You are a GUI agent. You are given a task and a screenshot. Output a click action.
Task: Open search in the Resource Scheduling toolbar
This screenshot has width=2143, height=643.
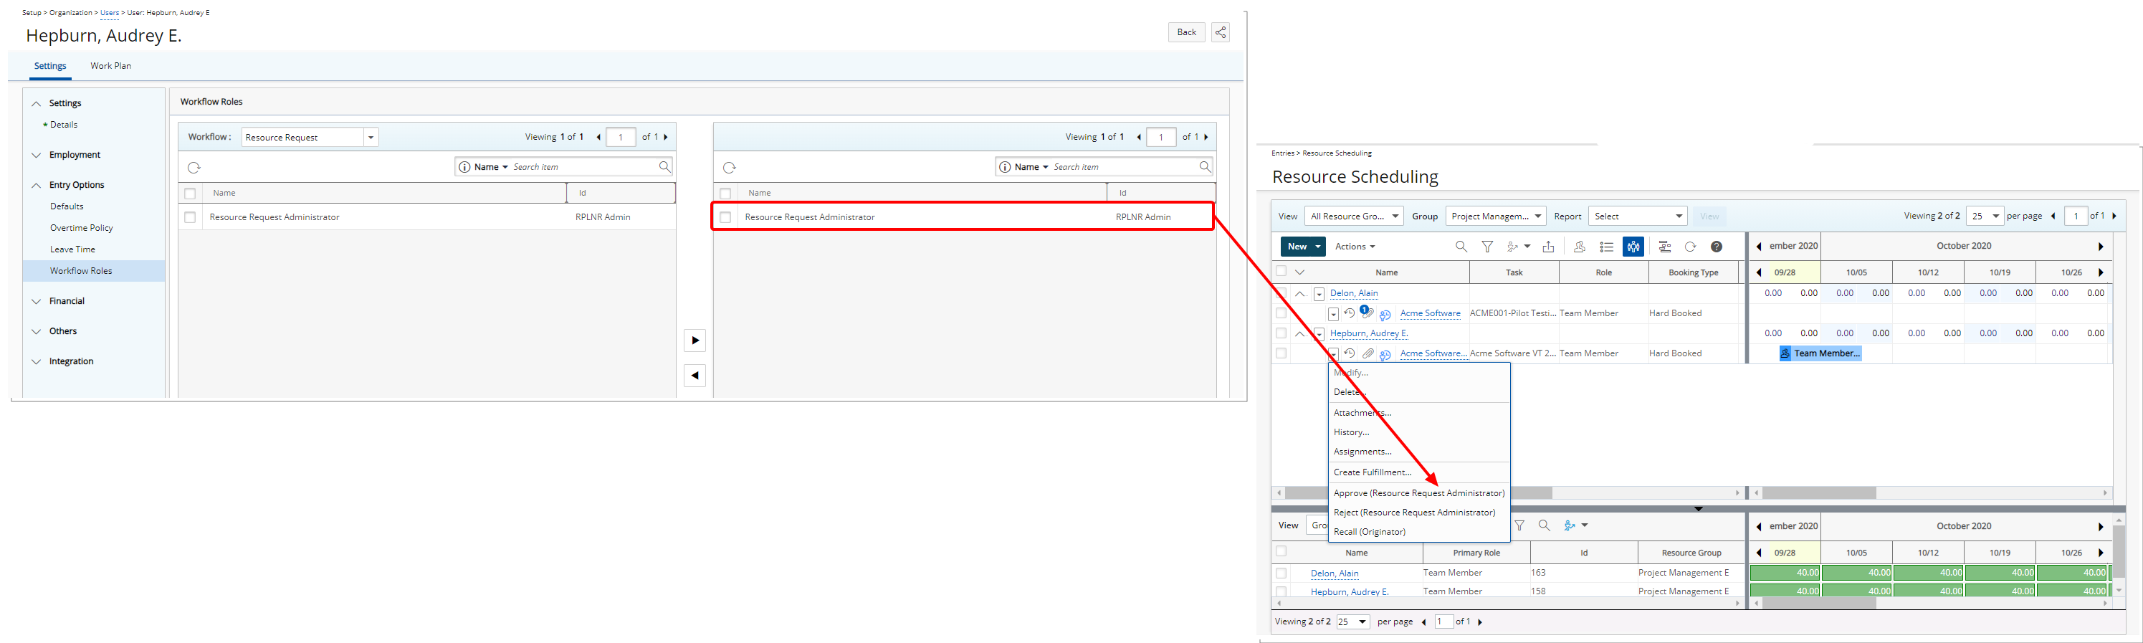(x=1461, y=246)
